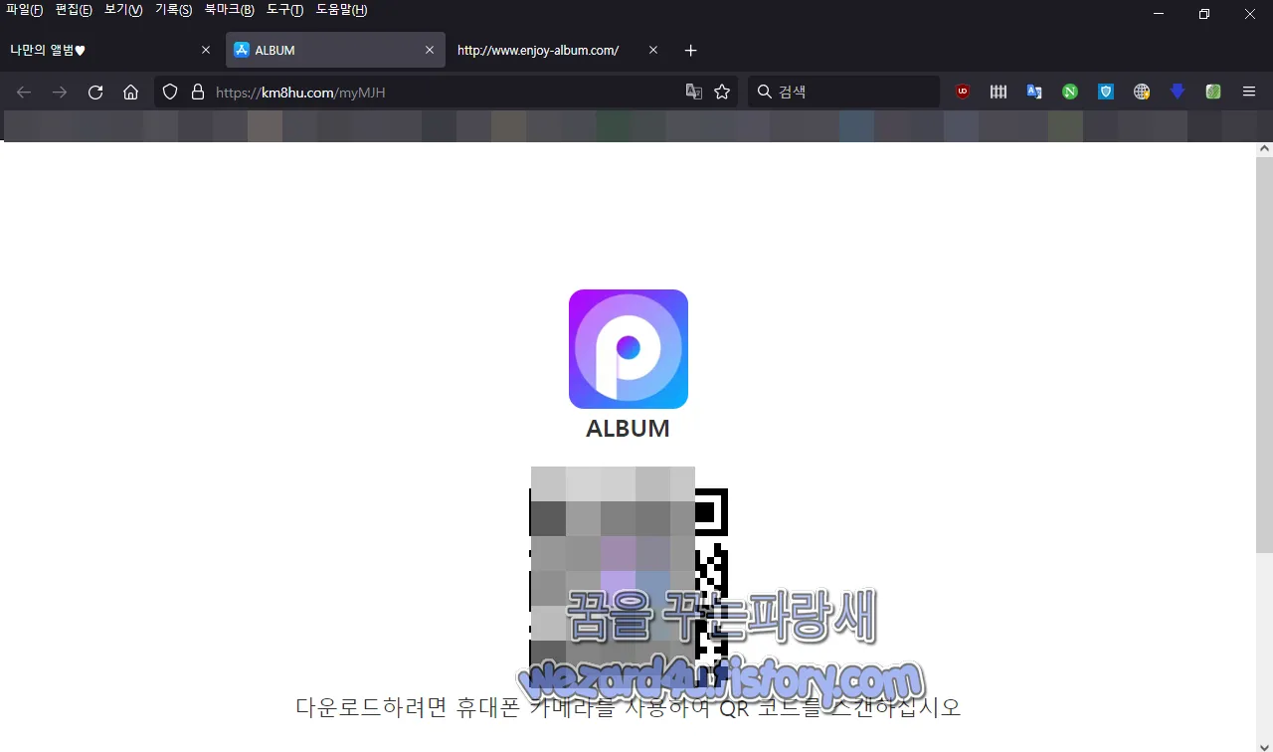Screen dimensions: 1273x752
Task: Click the translation extension icon
Action: [1034, 92]
